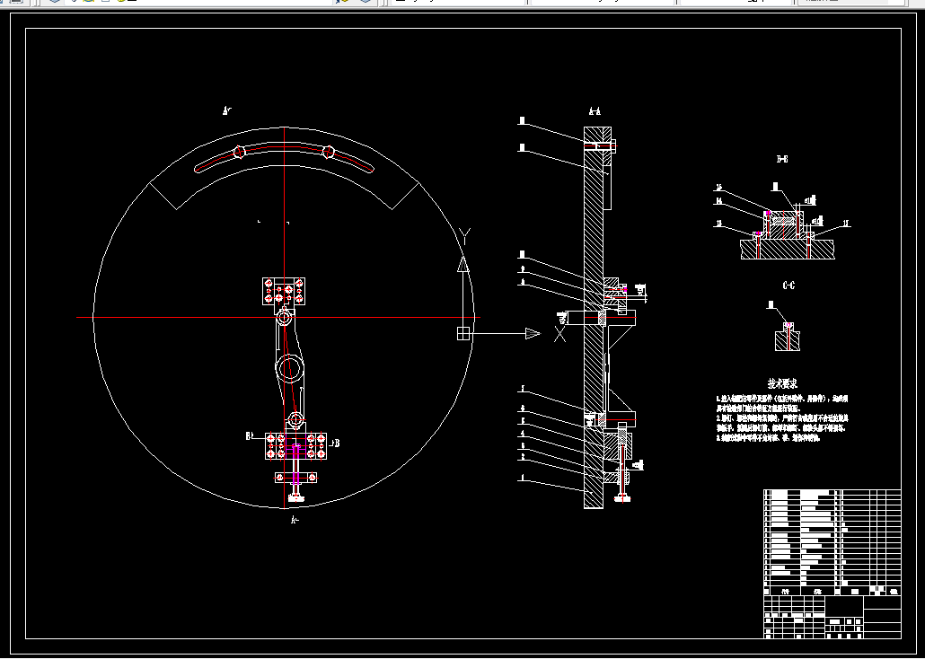This screenshot has height=659, width=925.
Task: Select the section marker A above the disc
Action: tap(226, 110)
